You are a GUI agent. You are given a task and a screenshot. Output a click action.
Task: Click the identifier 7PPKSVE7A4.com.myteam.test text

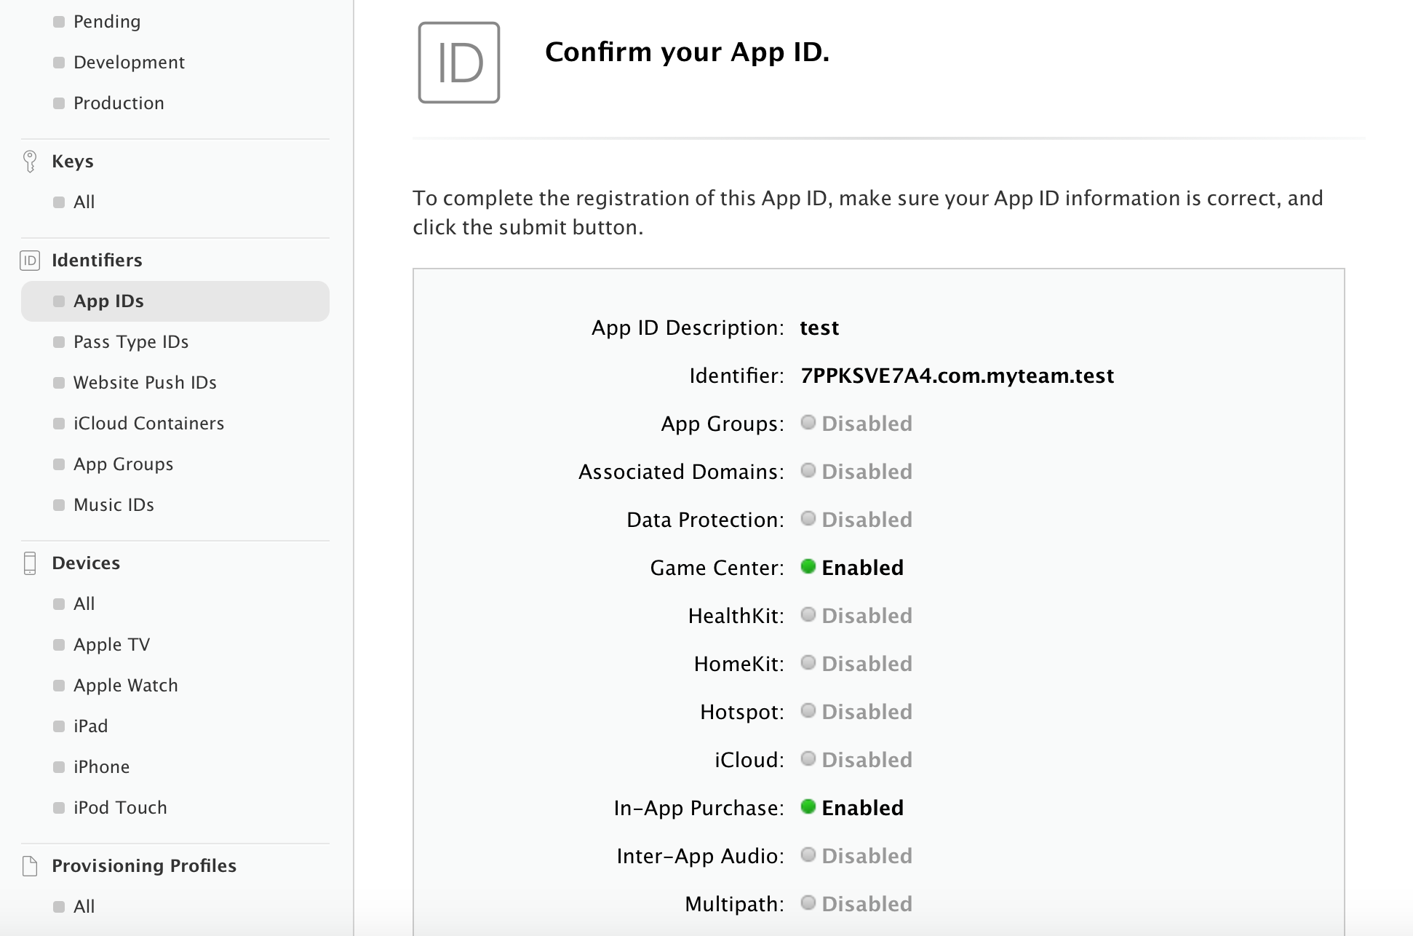(956, 376)
